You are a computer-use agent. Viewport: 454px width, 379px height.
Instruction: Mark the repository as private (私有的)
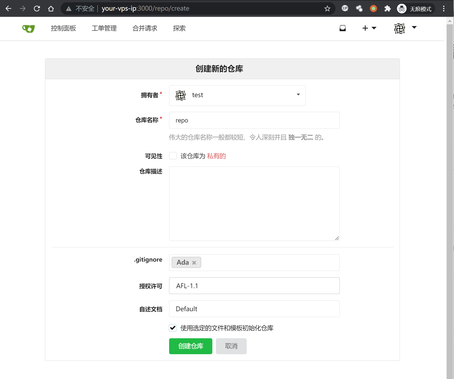click(173, 156)
